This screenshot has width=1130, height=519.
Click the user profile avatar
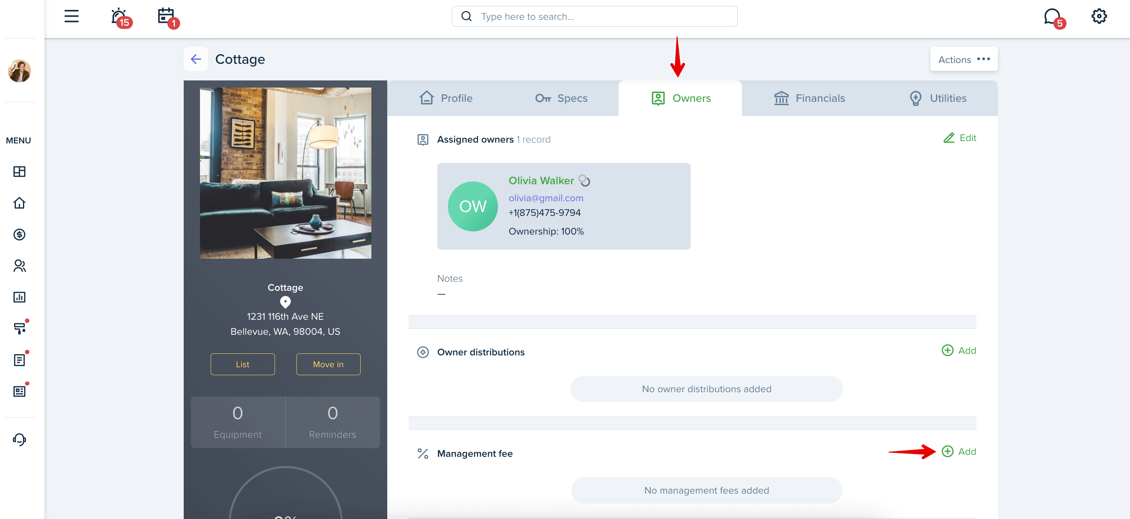[19, 71]
